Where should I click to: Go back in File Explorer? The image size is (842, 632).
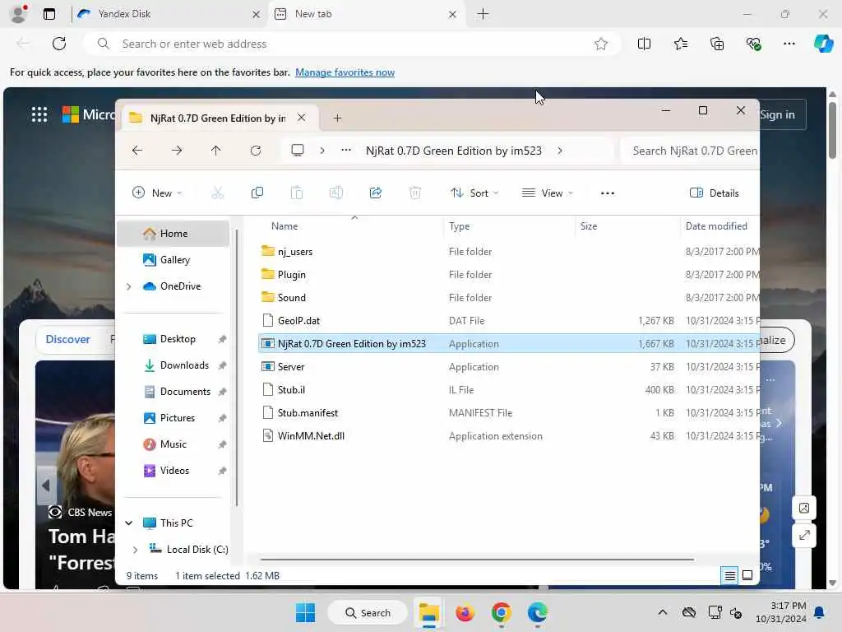click(137, 151)
